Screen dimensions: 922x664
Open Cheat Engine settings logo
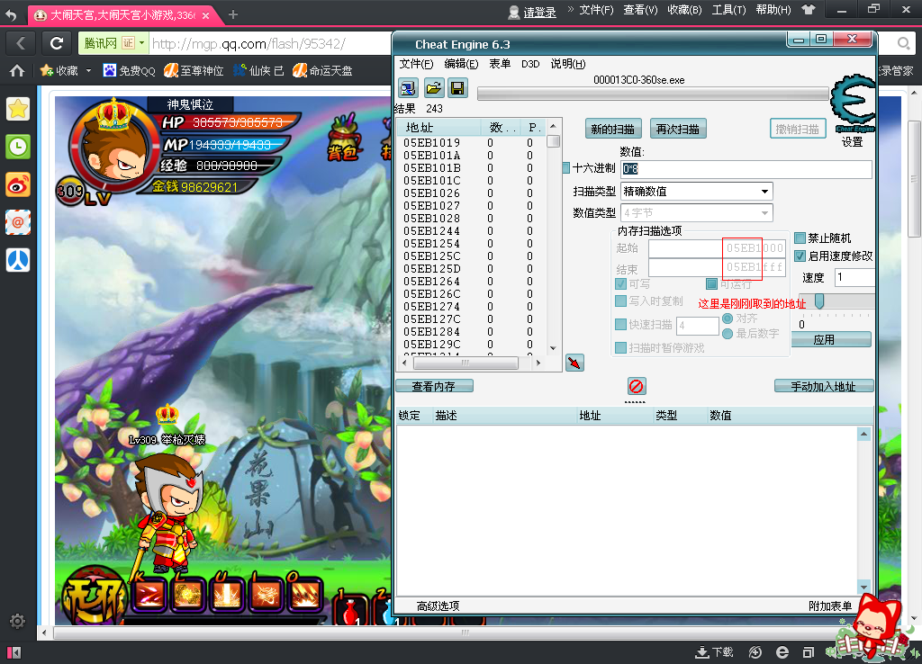click(x=852, y=103)
